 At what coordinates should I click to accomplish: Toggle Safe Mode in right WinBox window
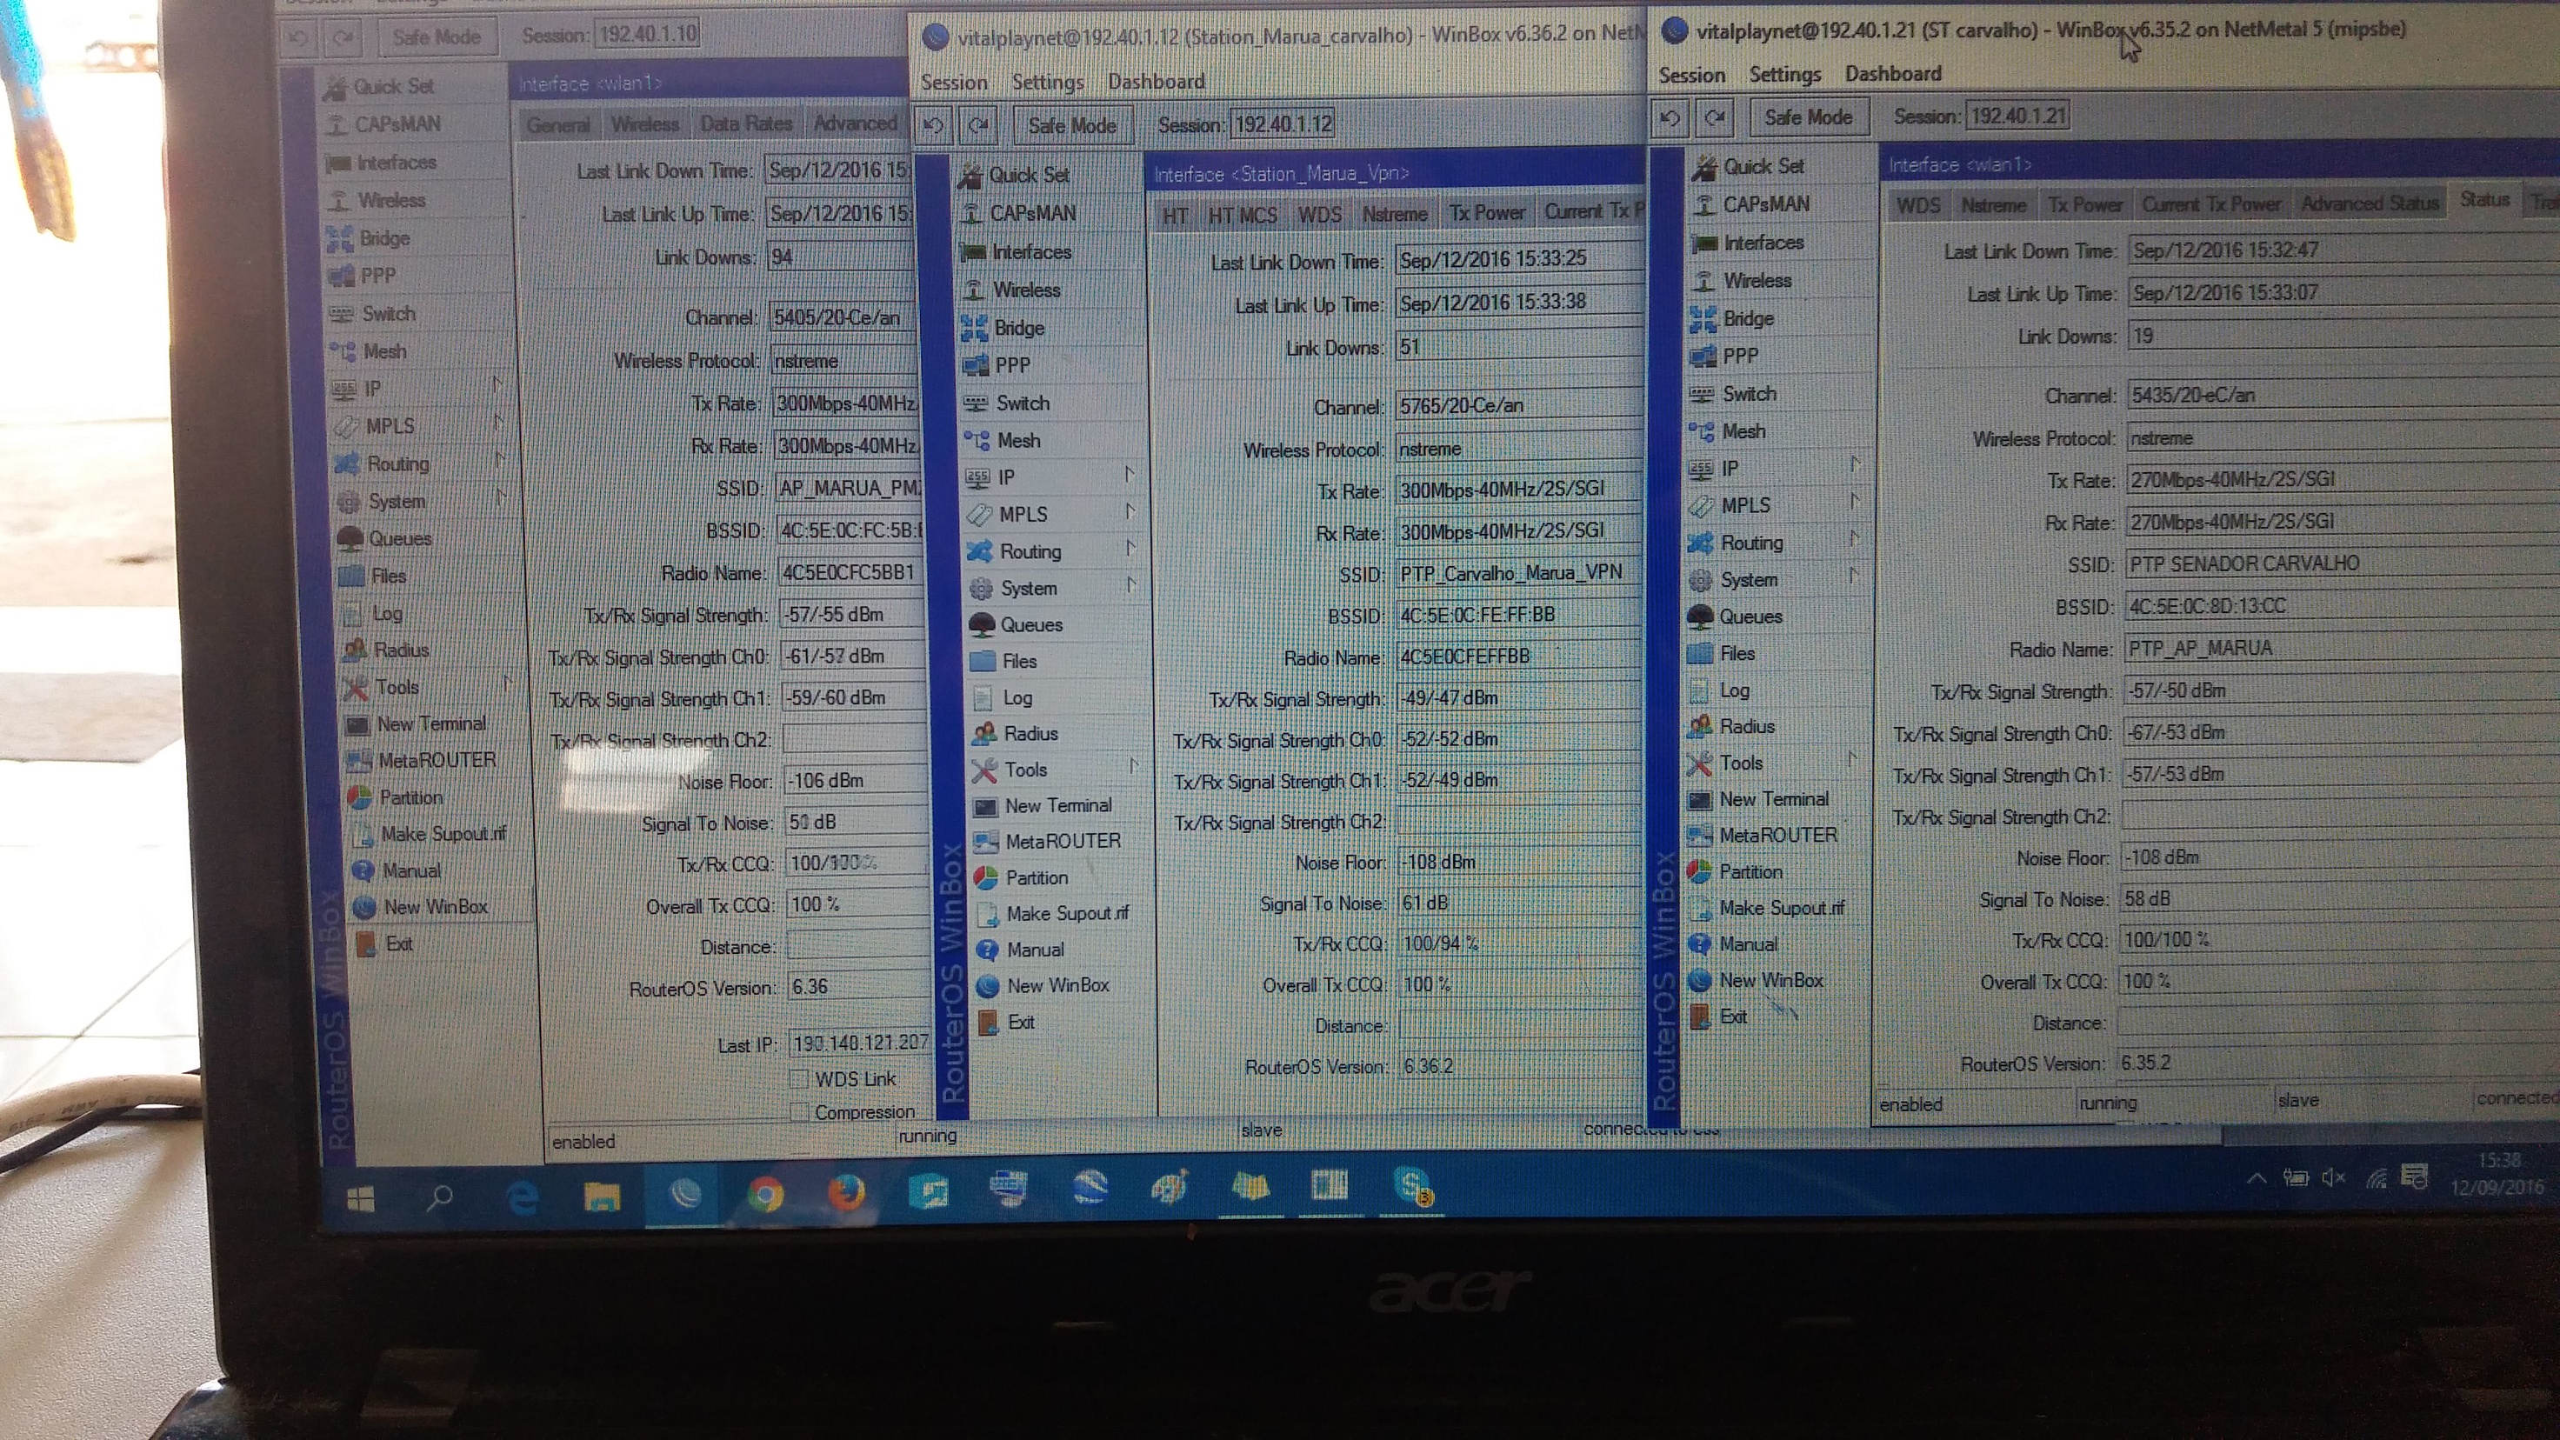click(x=1808, y=117)
